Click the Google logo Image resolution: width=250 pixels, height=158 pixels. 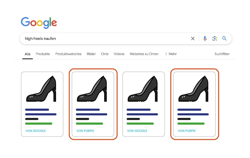click(x=39, y=23)
